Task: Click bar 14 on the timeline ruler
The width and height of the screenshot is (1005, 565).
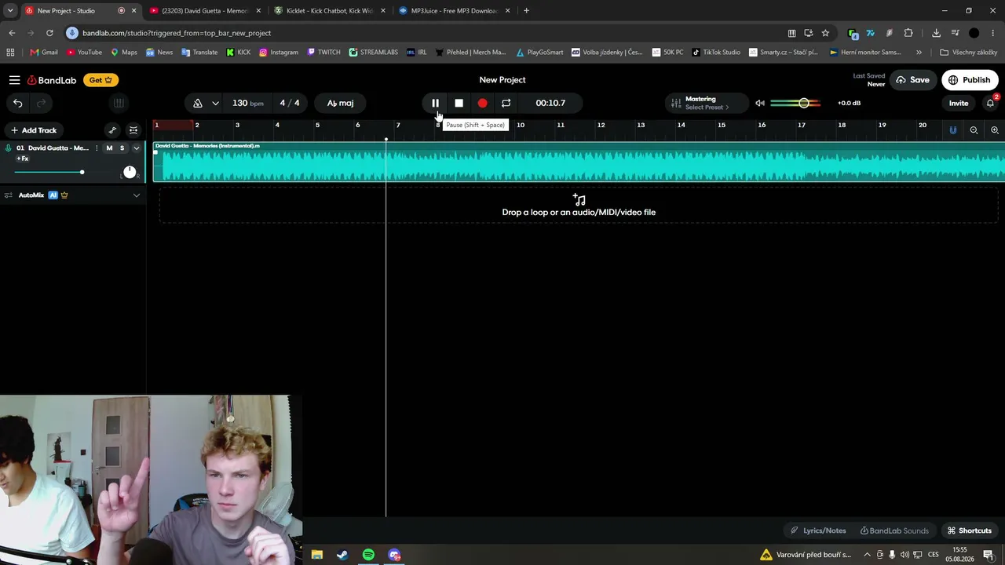Action: (681, 126)
